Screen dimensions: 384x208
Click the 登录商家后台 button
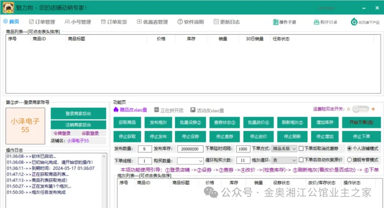(78, 113)
